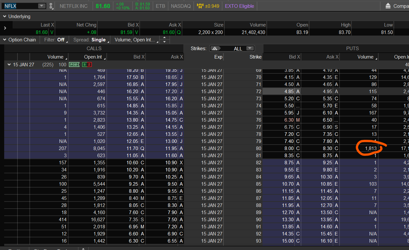
Task: Click the puts Ask X column header
Action: [332, 57]
